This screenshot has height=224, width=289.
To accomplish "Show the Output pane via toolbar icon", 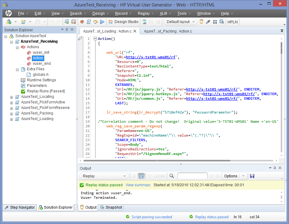I will tap(201, 22).
